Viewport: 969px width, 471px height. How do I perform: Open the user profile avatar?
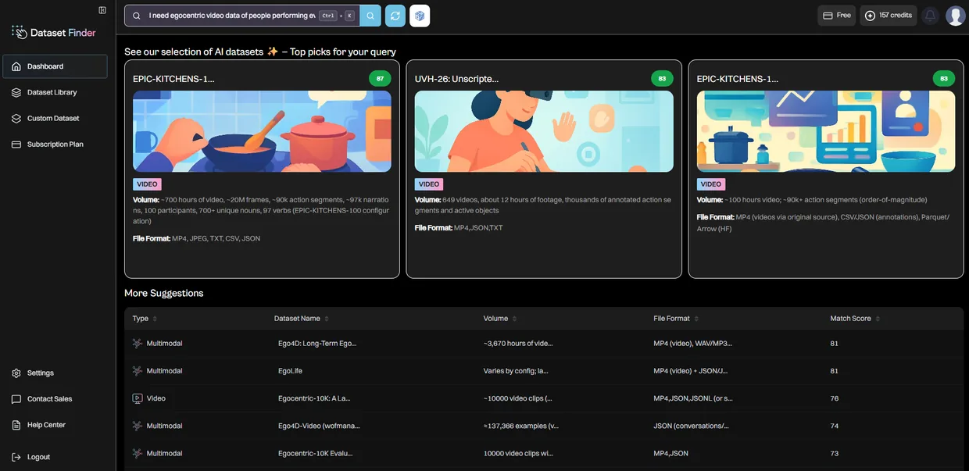click(955, 16)
